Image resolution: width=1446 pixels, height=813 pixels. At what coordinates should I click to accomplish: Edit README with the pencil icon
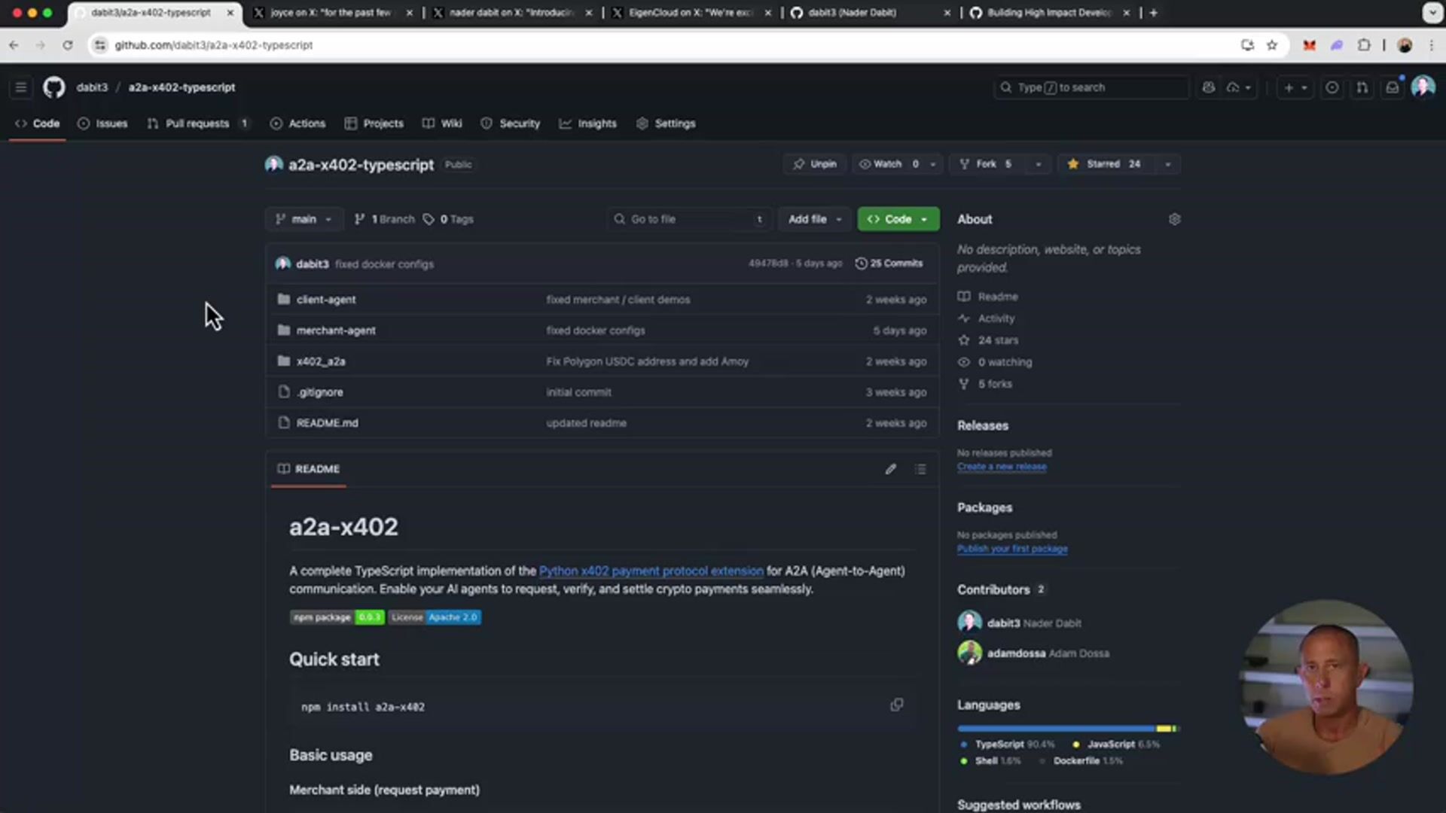tap(891, 469)
